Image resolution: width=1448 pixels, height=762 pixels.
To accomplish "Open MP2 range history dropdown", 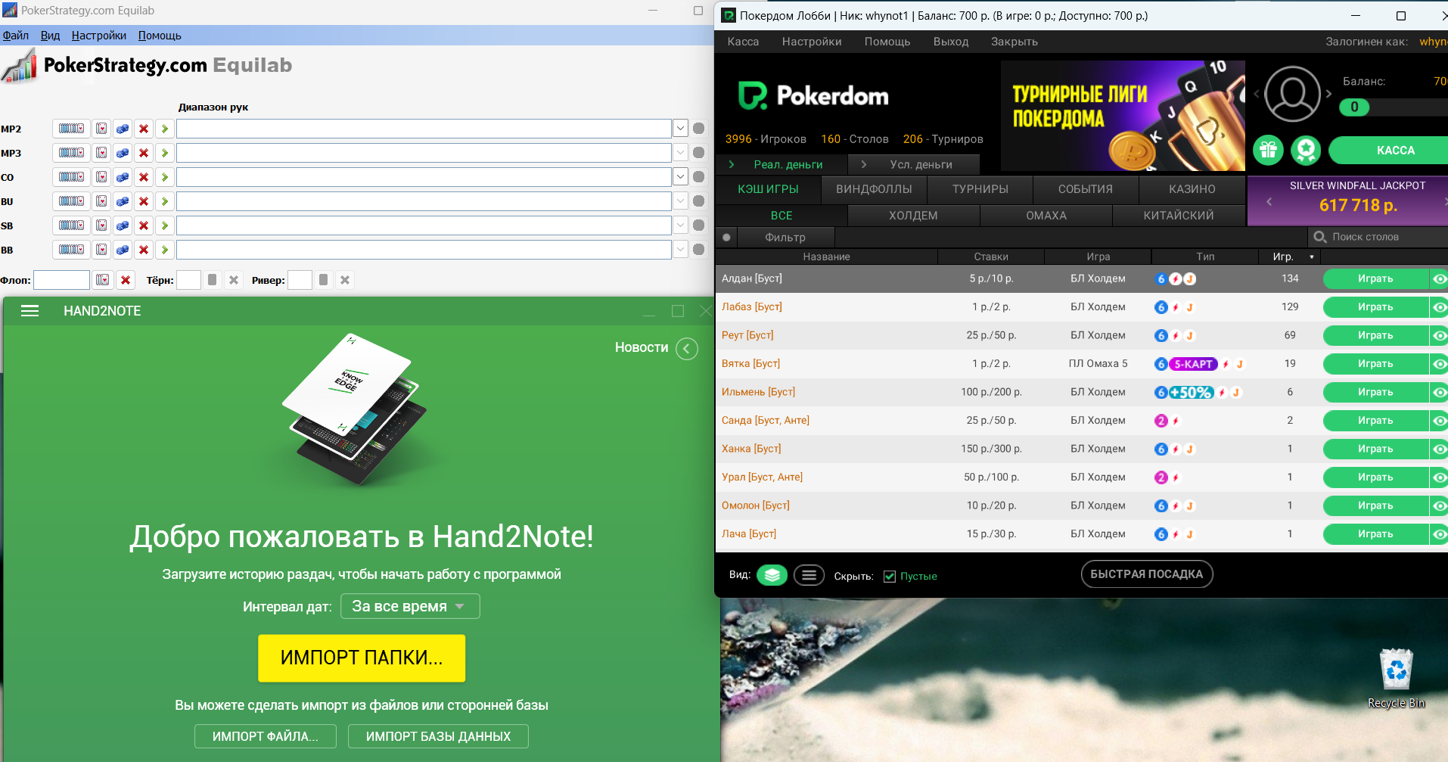I will pyautogui.click(x=680, y=129).
